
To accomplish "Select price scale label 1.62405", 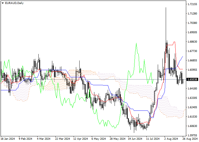I will (x=192, y=107).
